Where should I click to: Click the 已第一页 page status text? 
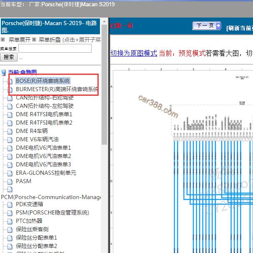click(x=122, y=26)
